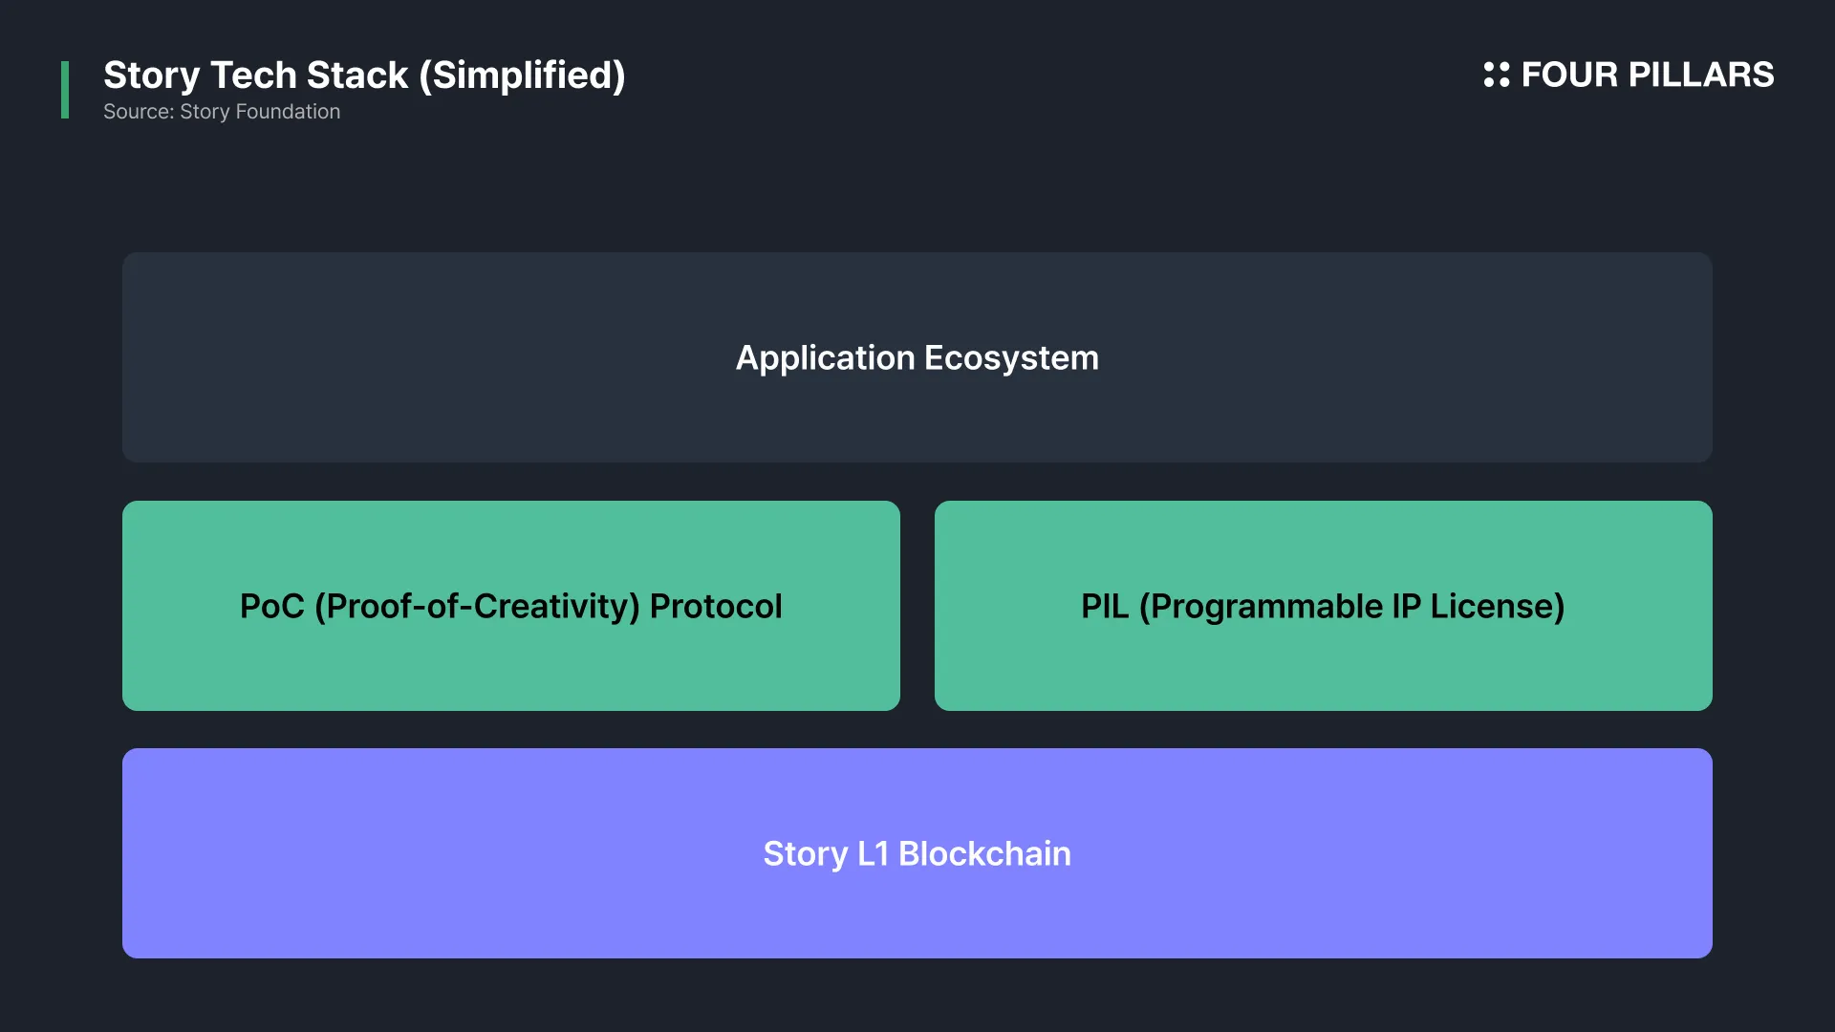The height and width of the screenshot is (1032, 1835).
Task: Click the FOUR PILLARS brand text
Action: click(1648, 75)
